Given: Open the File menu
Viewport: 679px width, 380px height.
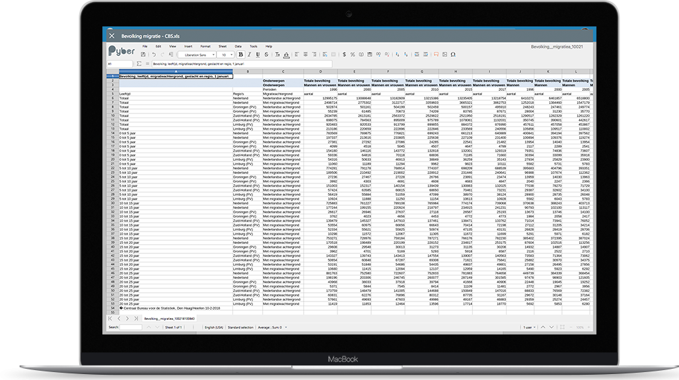Looking at the screenshot, I should [145, 46].
